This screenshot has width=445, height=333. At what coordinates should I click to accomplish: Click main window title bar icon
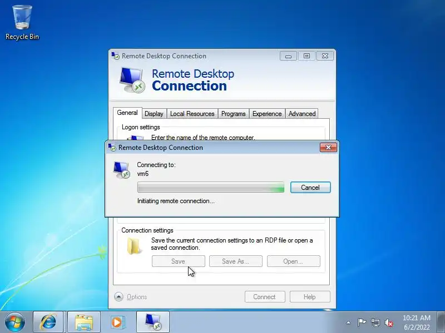(115, 56)
